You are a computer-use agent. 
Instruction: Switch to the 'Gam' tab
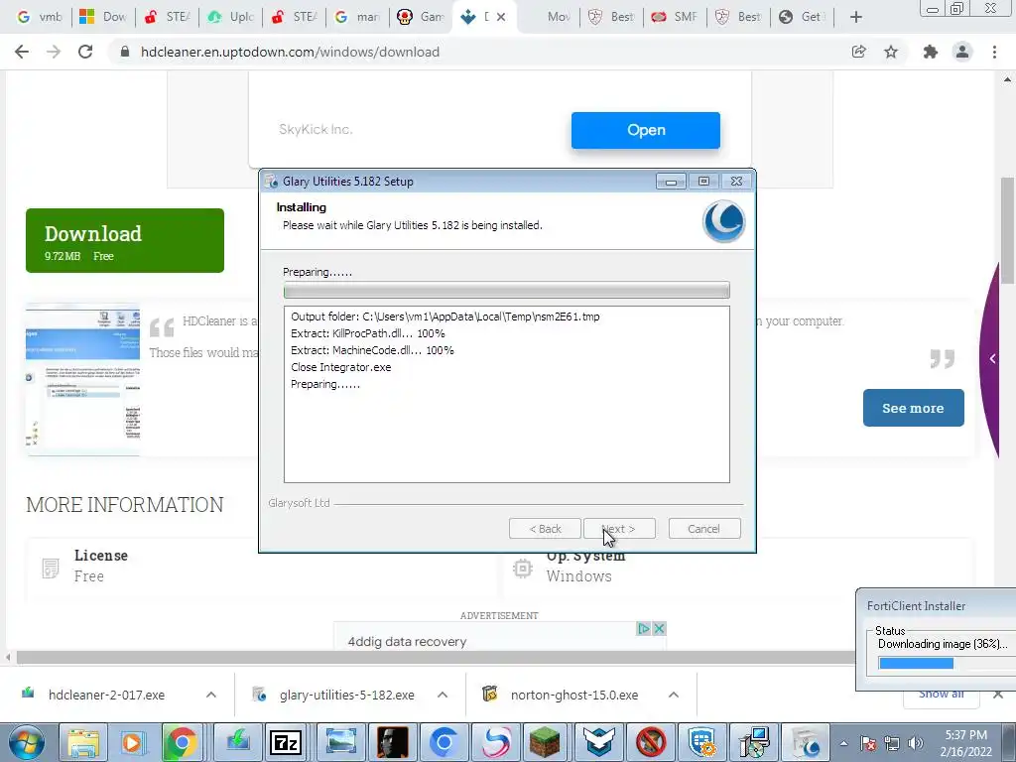(x=421, y=17)
